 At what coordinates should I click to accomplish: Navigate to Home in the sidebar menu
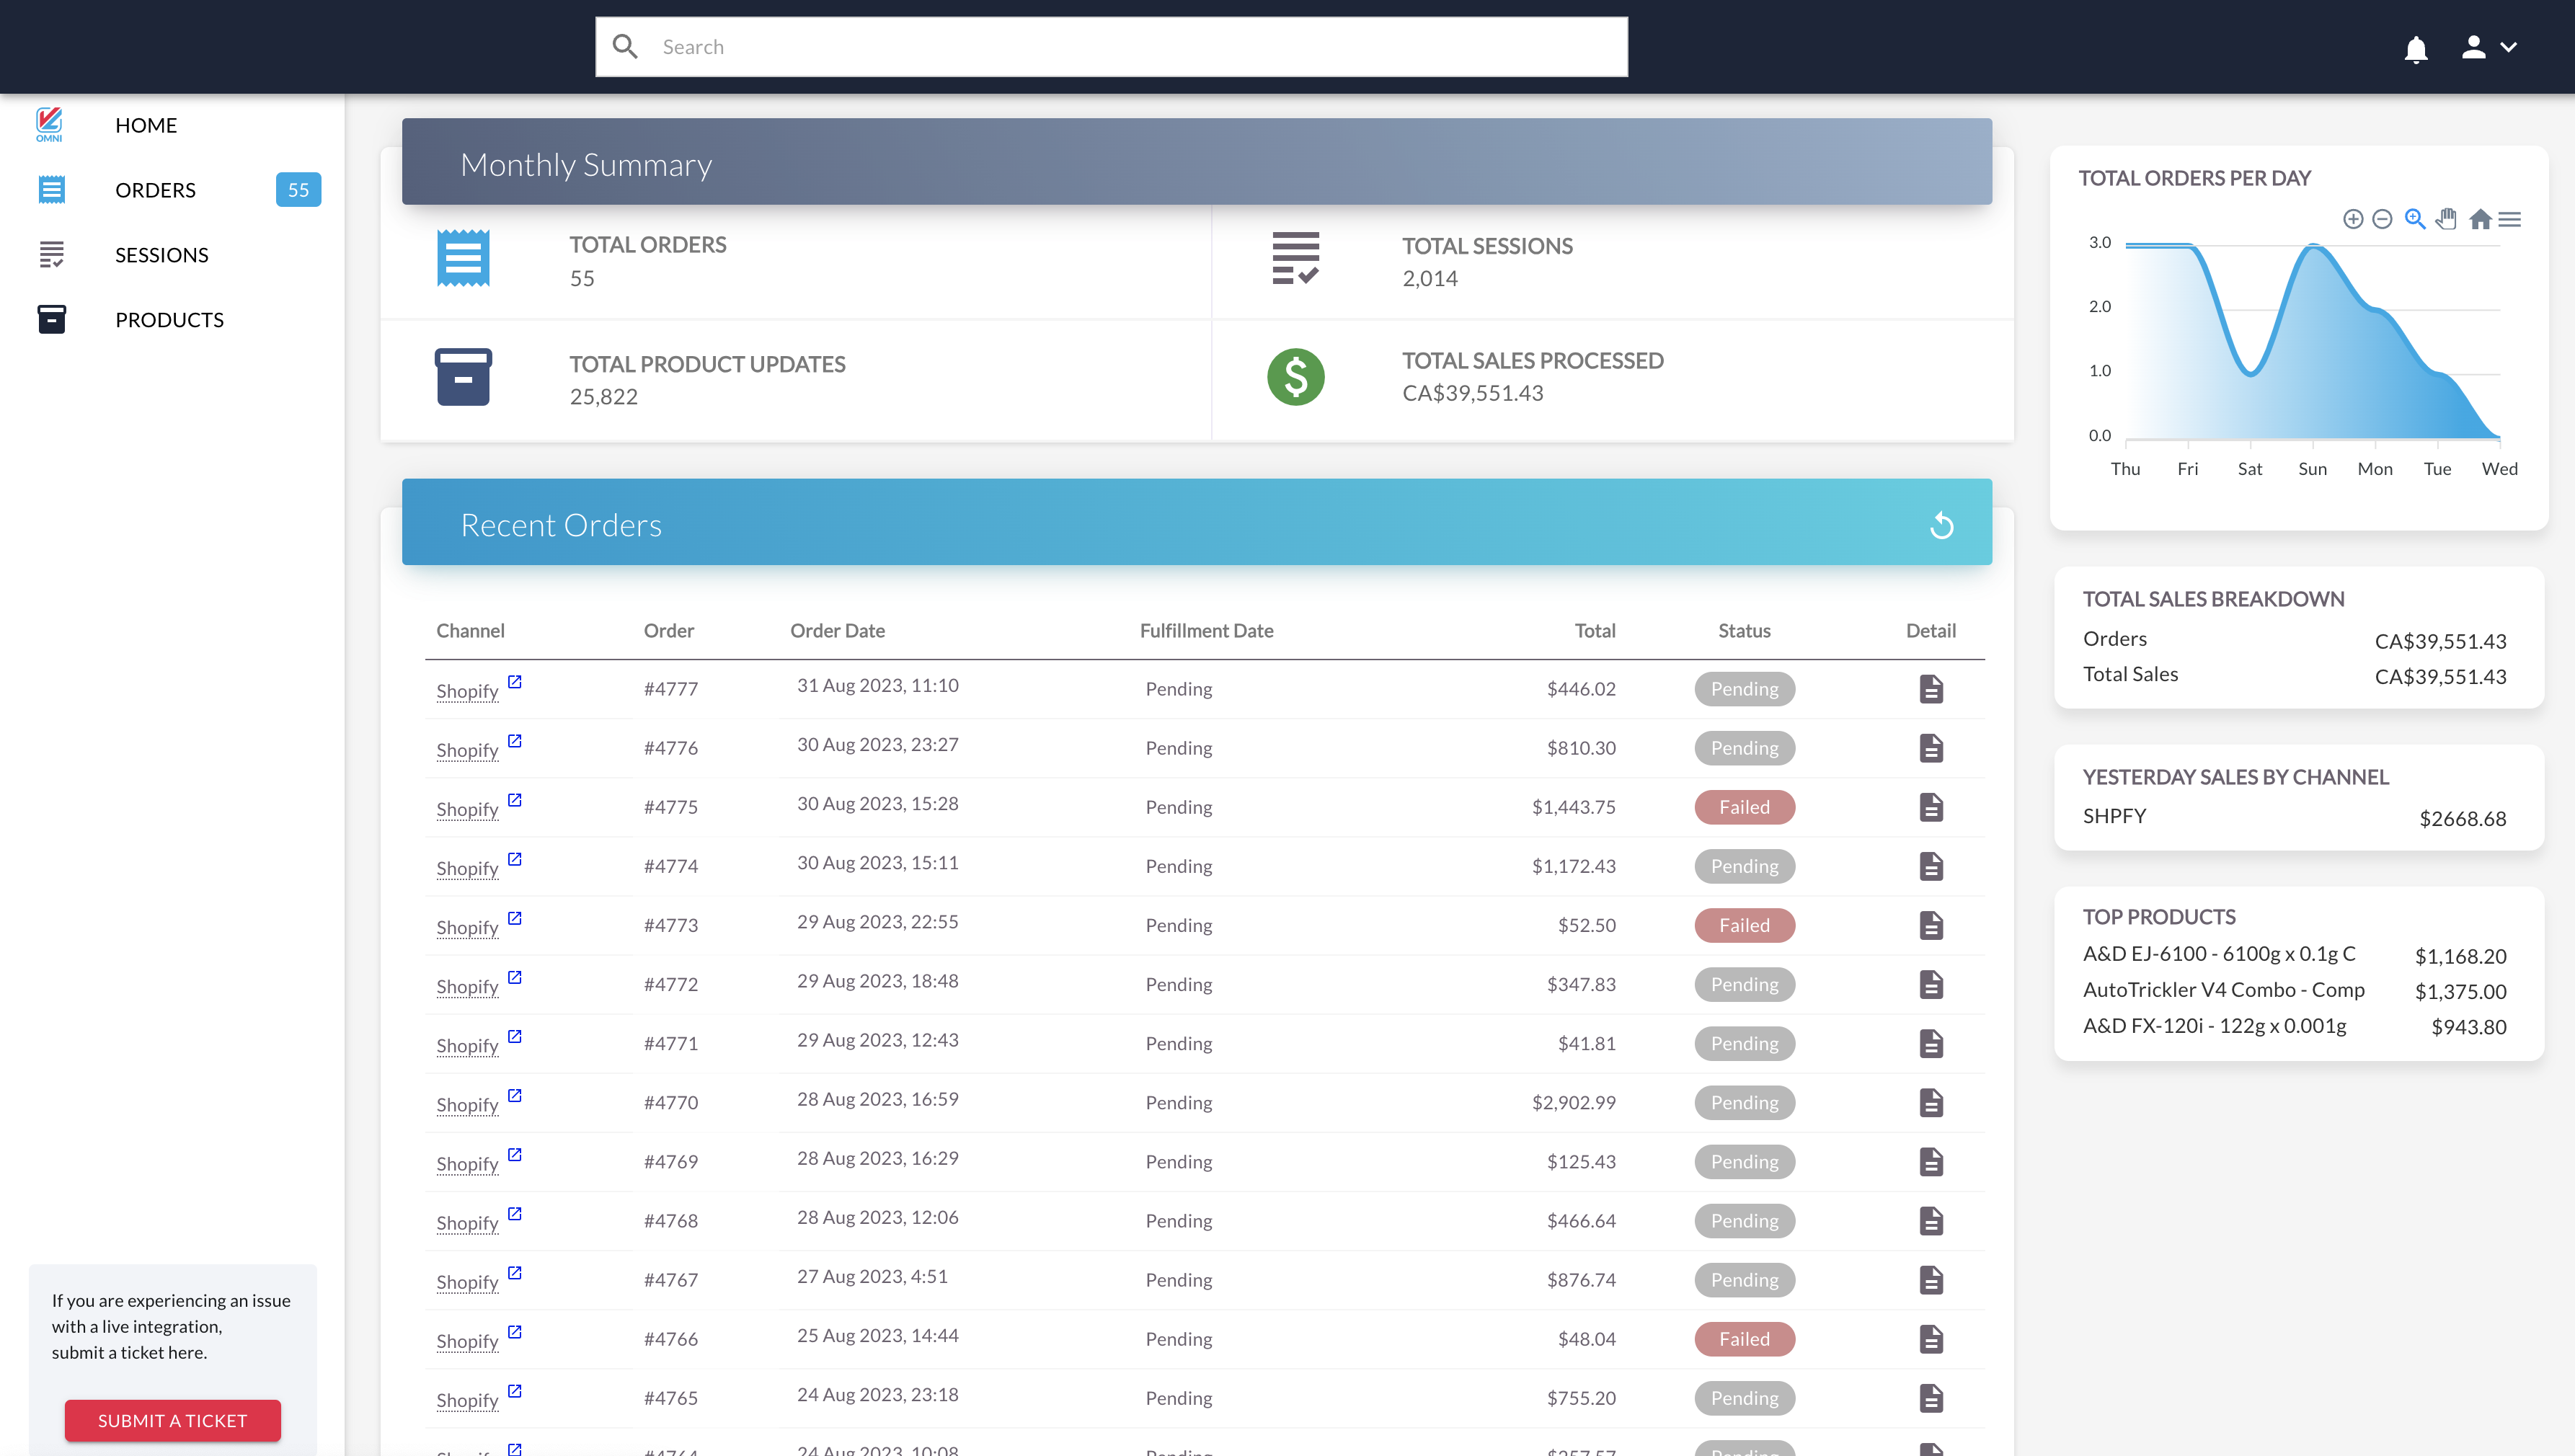(146, 125)
